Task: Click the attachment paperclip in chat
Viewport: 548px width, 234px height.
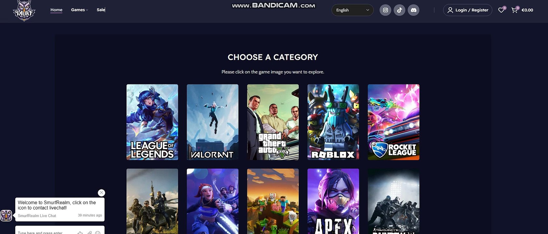Action: tap(89, 233)
